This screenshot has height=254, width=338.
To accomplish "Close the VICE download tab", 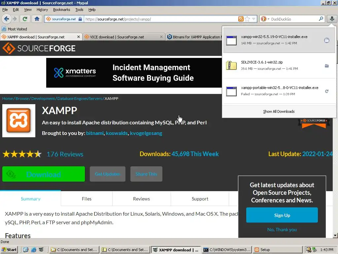I will 161,37.
